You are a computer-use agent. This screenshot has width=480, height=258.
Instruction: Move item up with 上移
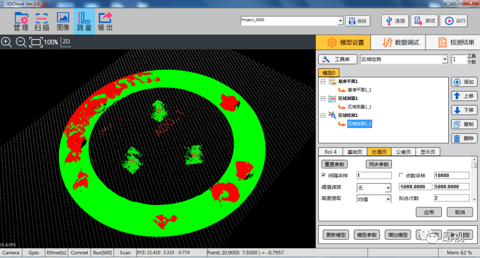[x=464, y=96]
